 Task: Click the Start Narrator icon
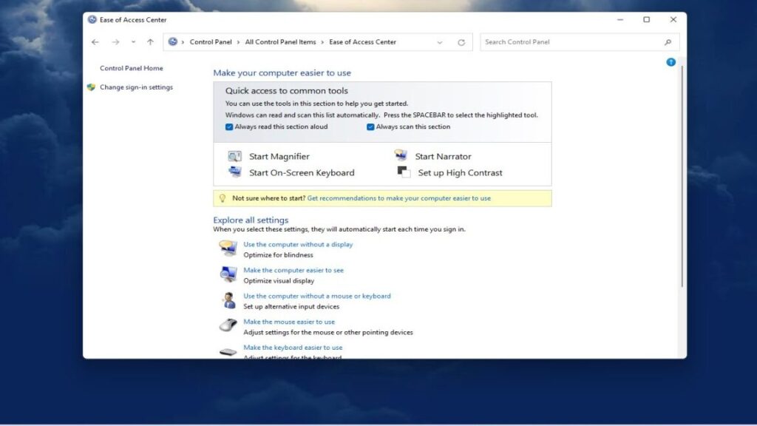click(399, 155)
